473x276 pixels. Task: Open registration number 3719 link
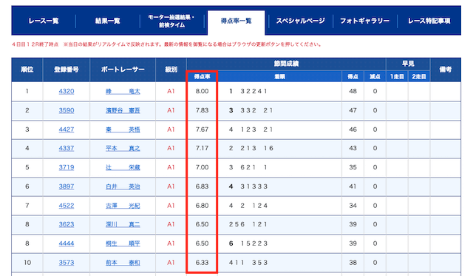tap(67, 167)
